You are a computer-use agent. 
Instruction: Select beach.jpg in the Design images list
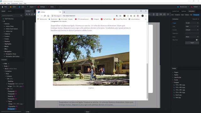[178, 95]
